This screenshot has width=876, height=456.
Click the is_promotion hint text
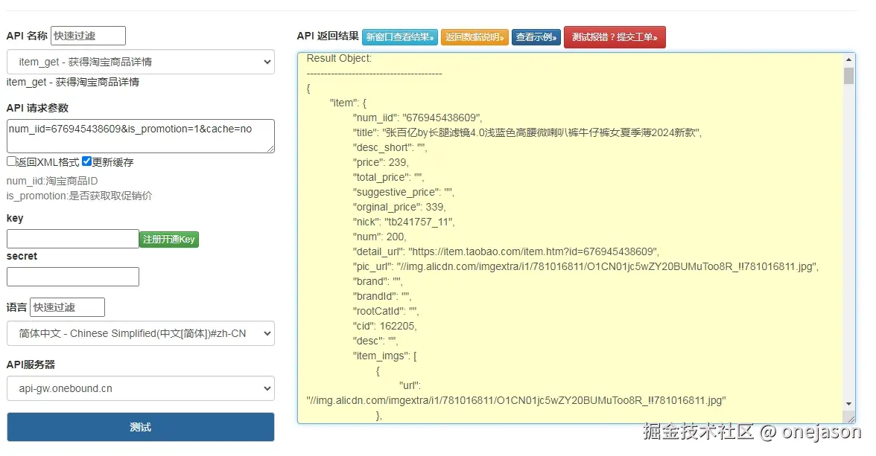click(79, 196)
